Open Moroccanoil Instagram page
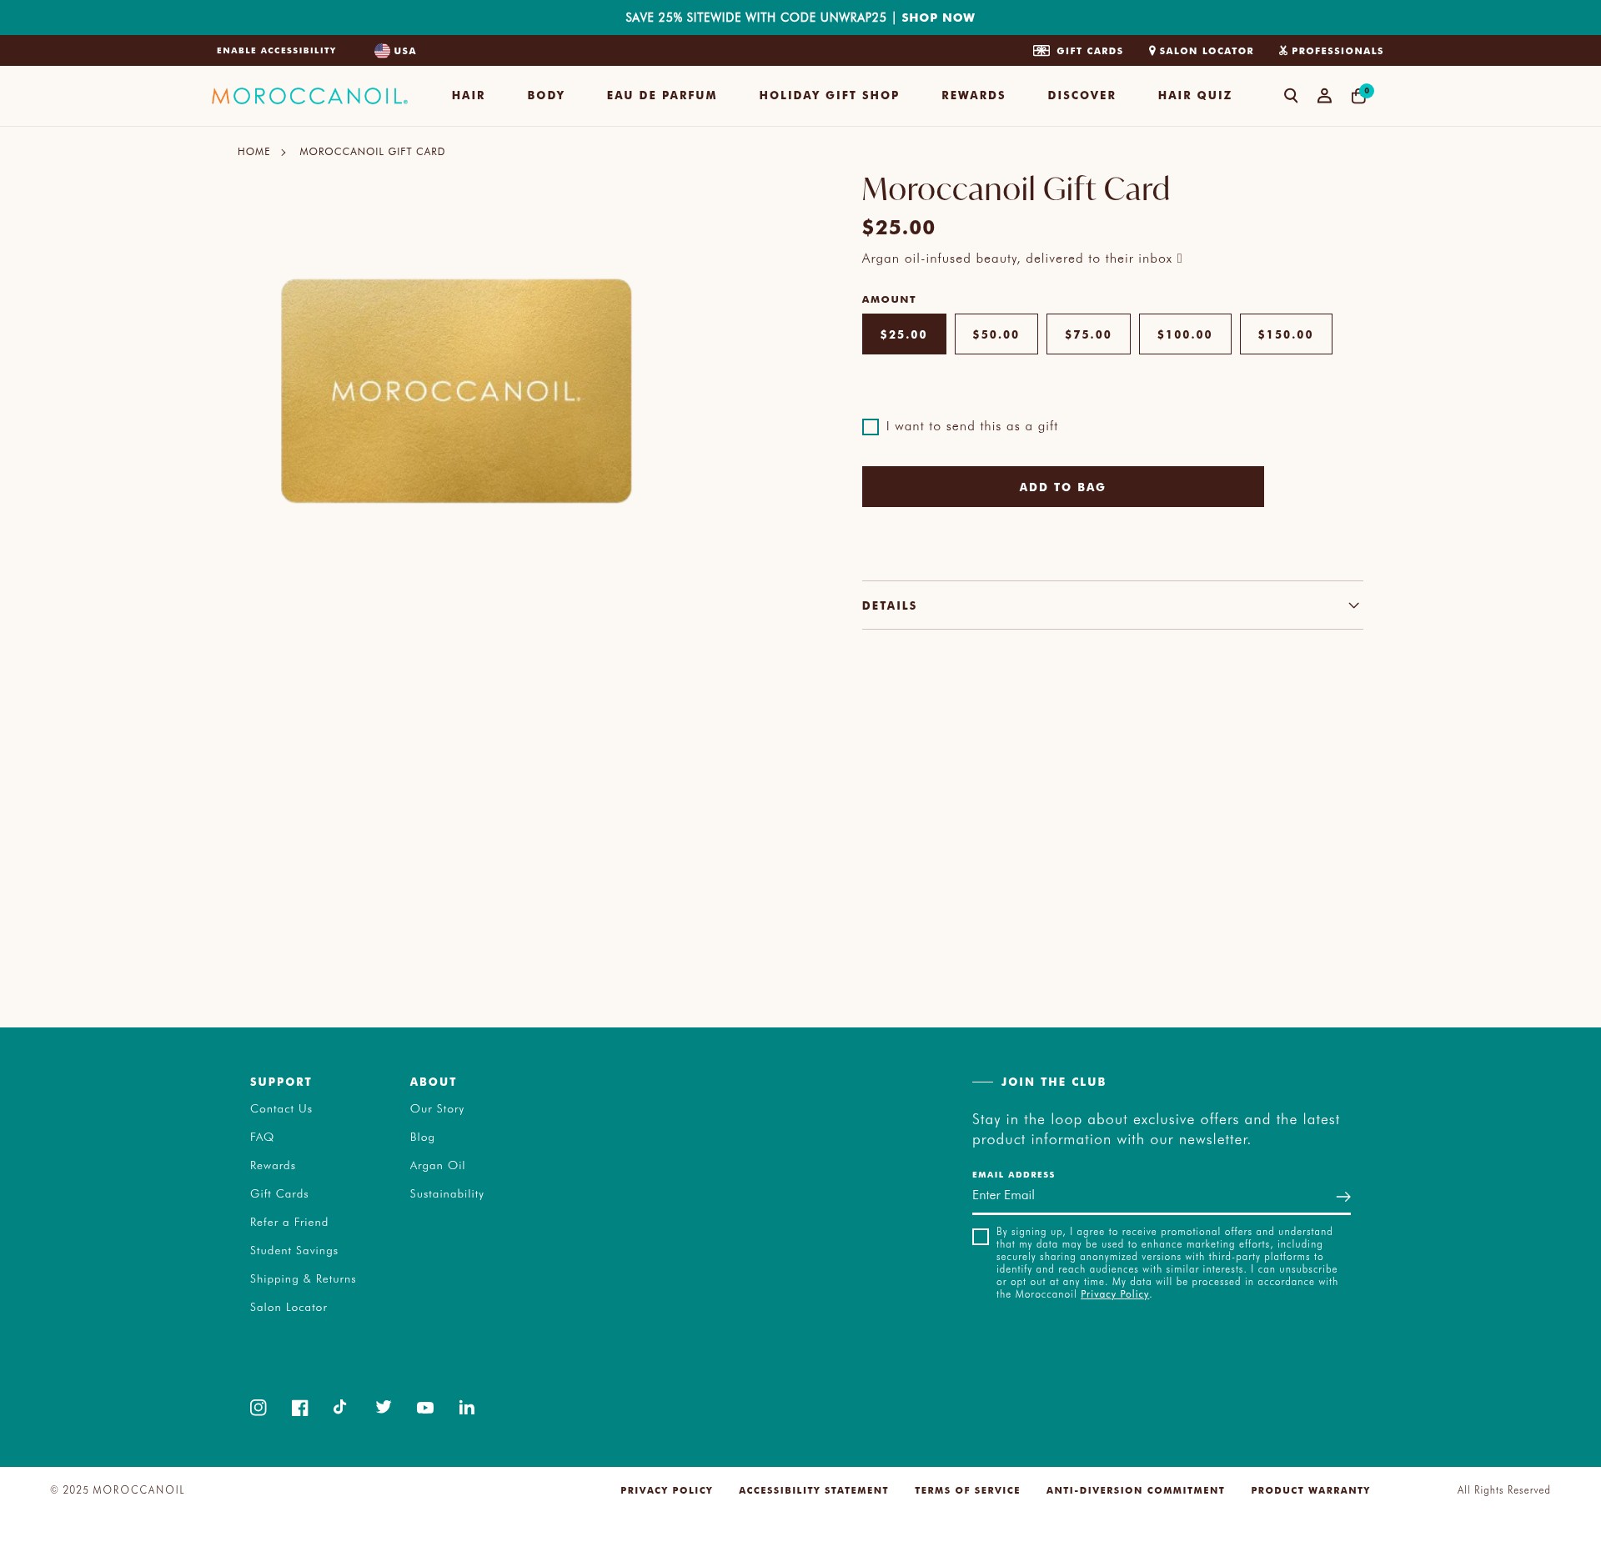The width and height of the screenshot is (1601, 1557). (x=258, y=1408)
